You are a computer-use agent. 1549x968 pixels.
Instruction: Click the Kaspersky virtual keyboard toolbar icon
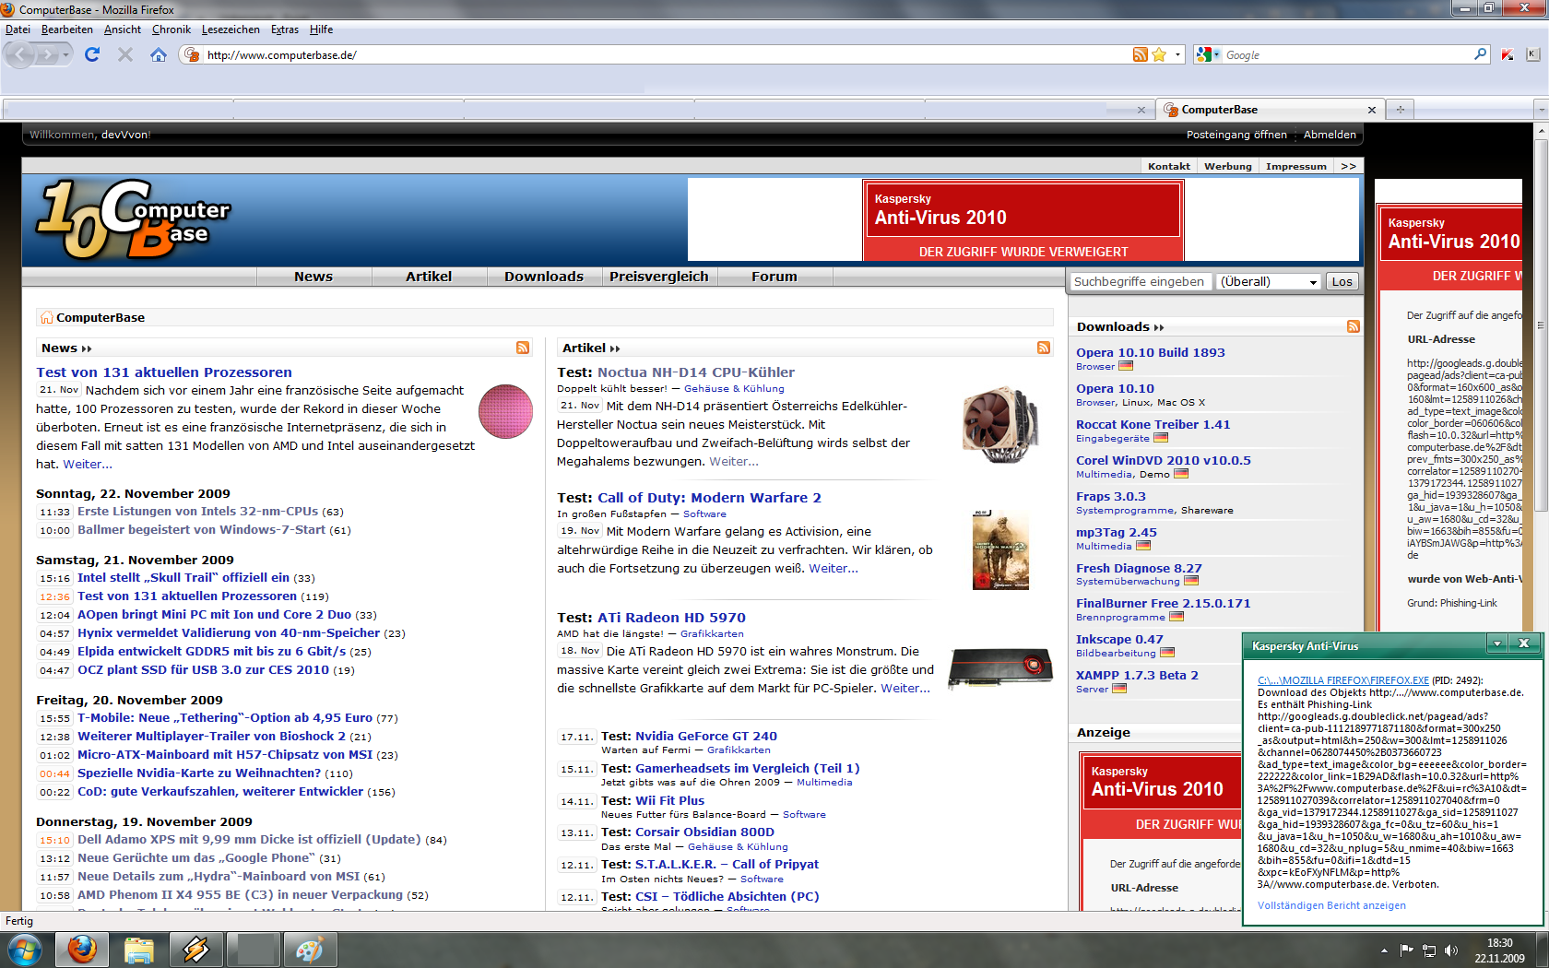1533,54
